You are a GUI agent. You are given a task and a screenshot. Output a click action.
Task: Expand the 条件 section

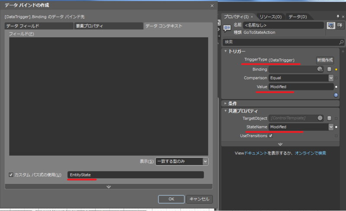(225, 103)
